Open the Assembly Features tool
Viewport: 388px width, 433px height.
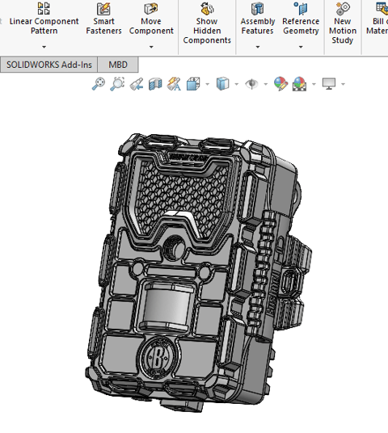coord(258,19)
